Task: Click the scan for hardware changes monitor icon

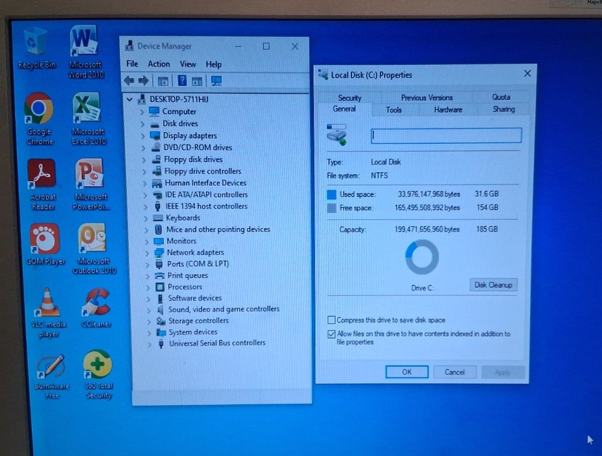Action: (x=216, y=81)
